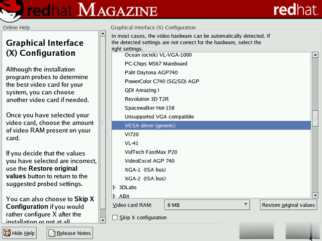The height and width of the screenshot is (241, 322).
Task: Click the redhat logo text at top right
Action: [x=295, y=10]
